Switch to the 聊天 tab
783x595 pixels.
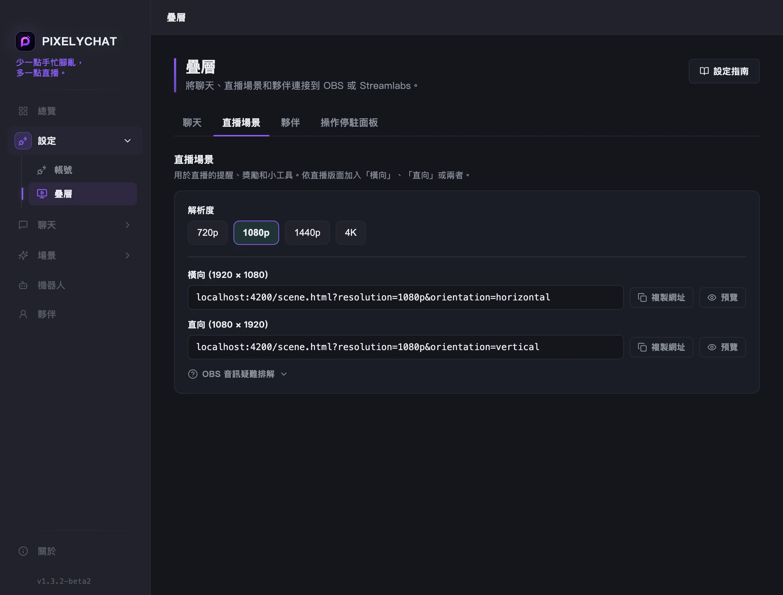pyautogui.click(x=192, y=123)
